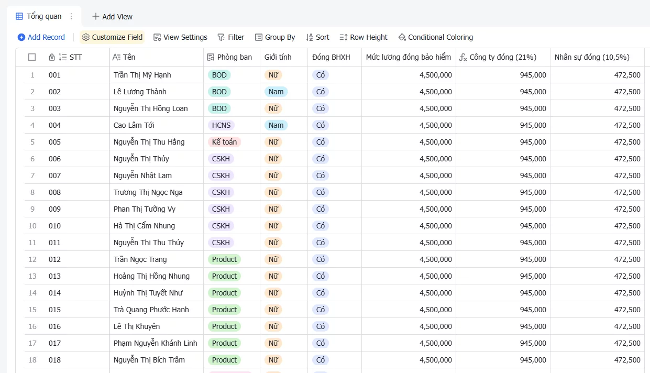
Task: Open the Filter options
Action: point(231,37)
